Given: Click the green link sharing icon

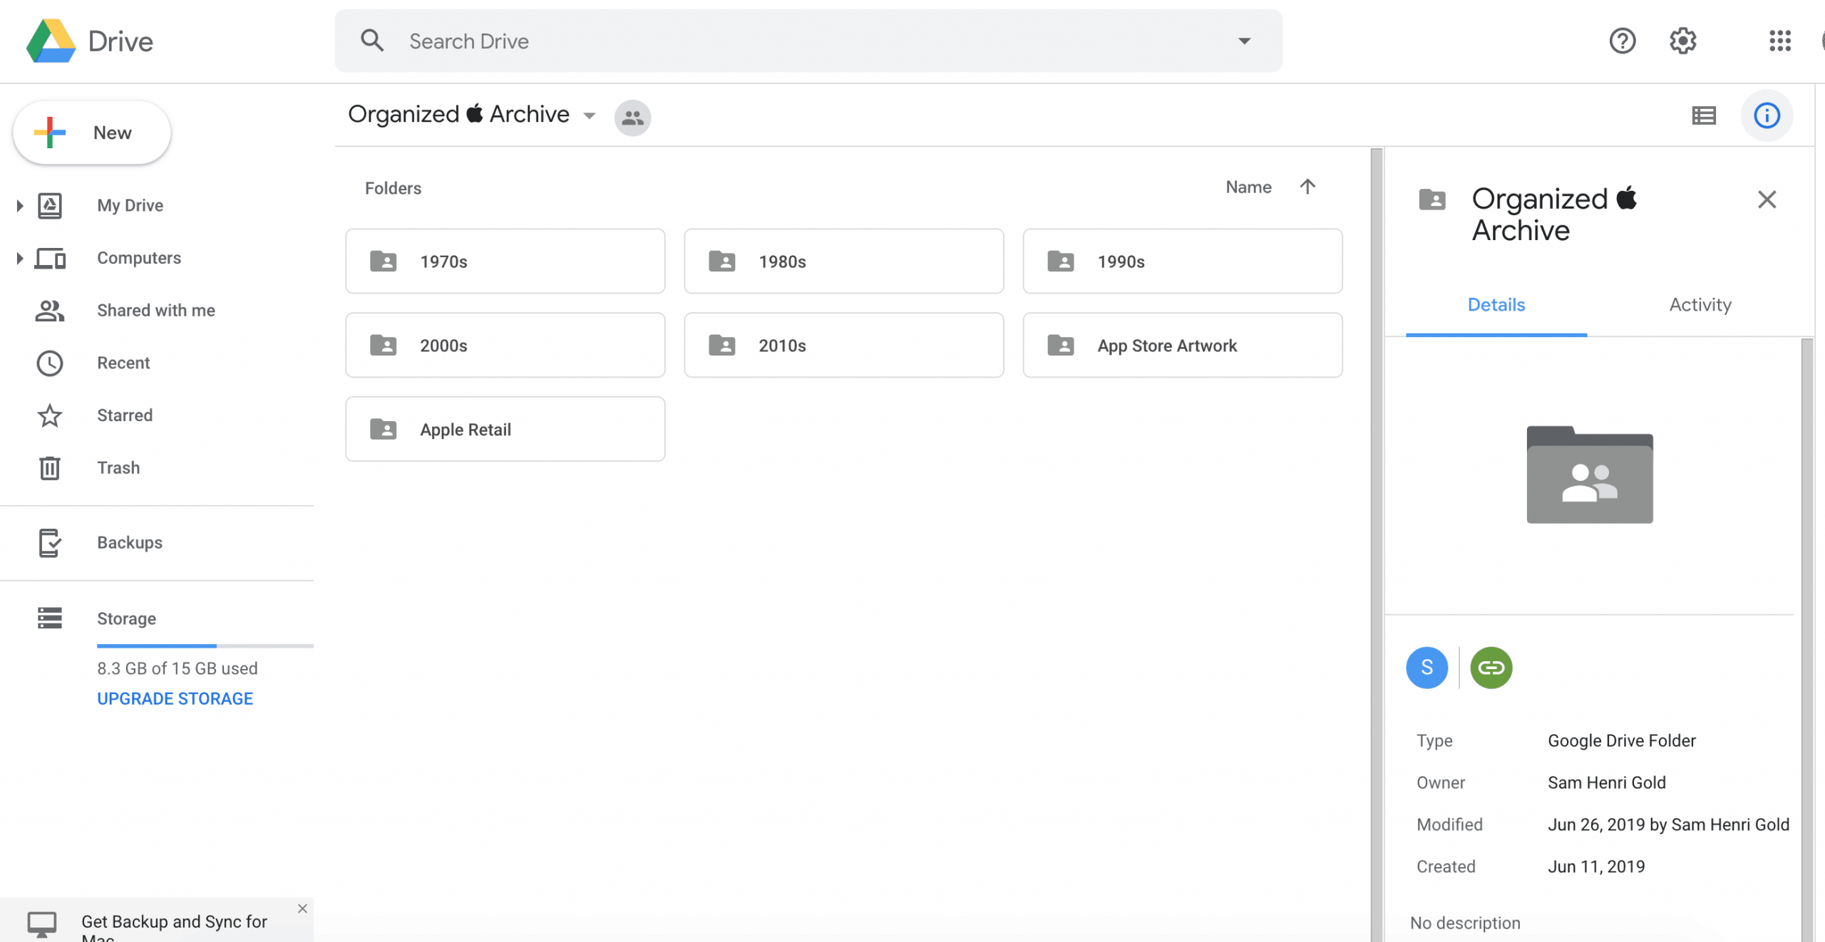Looking at the screenshot, I should [1491, 668].
